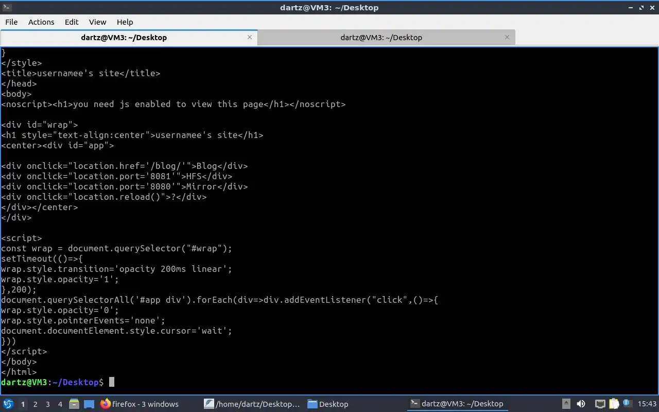Open the volume control tray icon
This screenshot has width=659, height=412.
[581, 404]
